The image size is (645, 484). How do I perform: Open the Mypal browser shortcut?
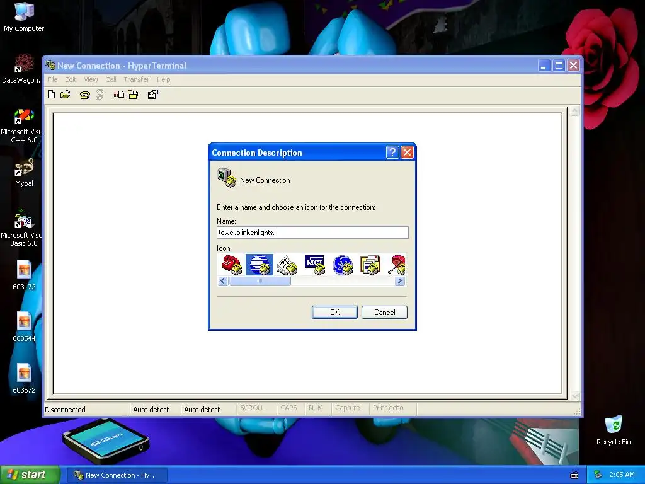(24, 173)
